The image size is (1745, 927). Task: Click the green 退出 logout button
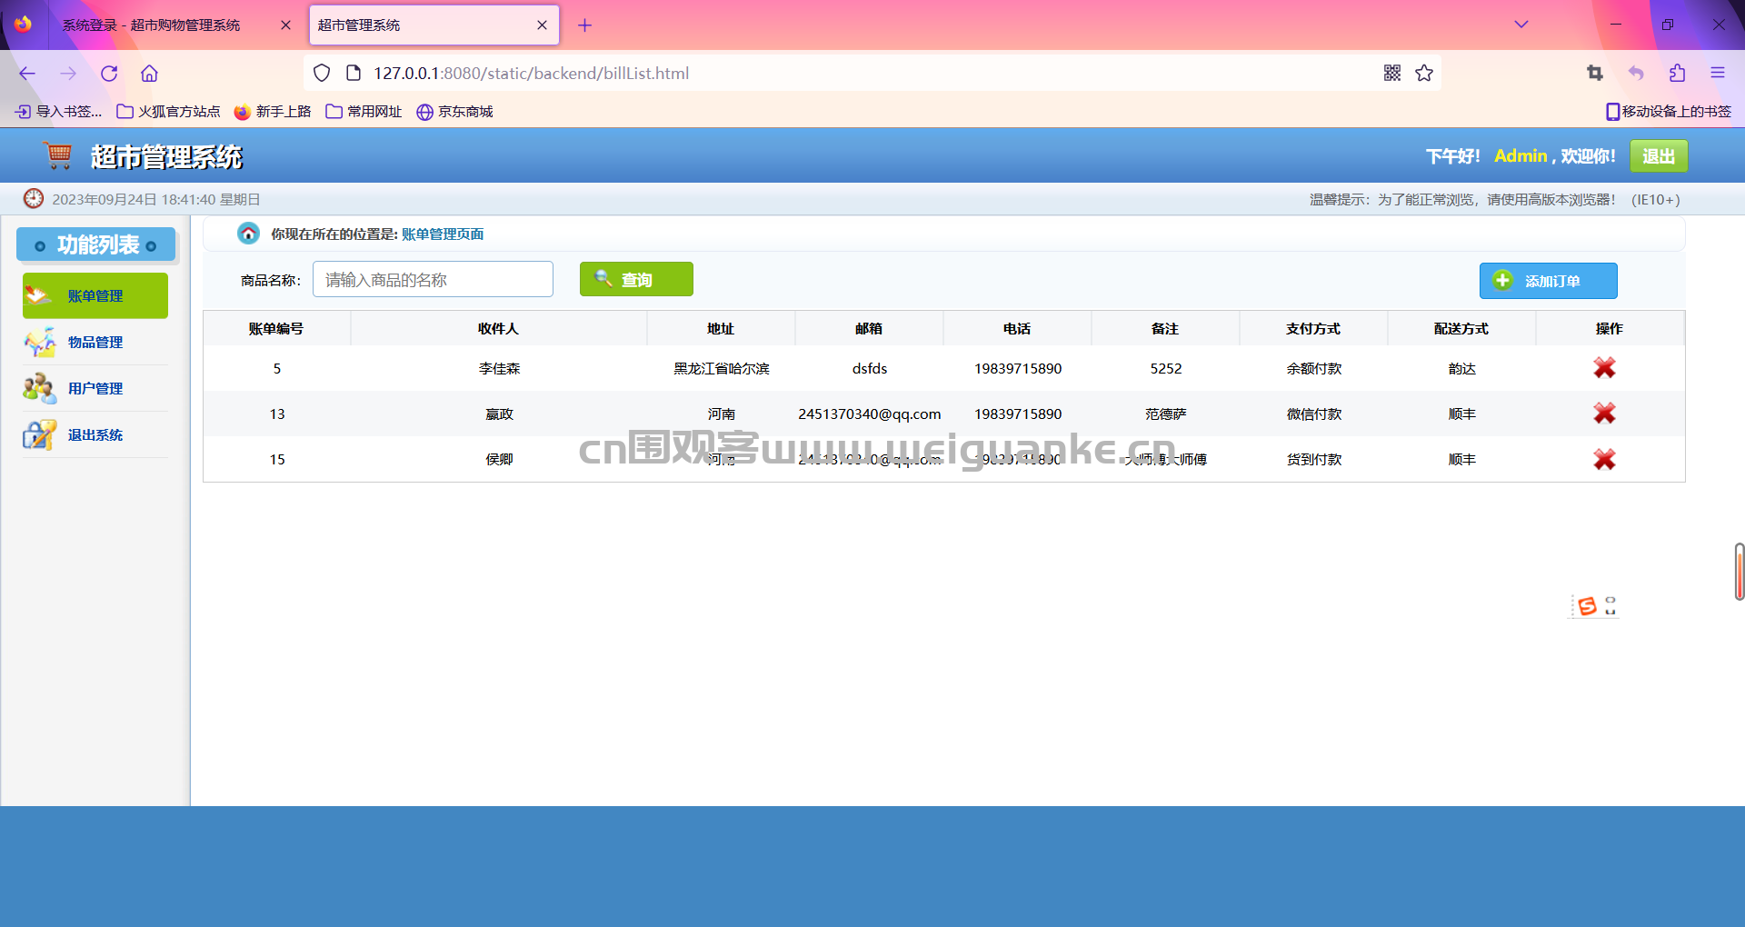point(1659,156)
